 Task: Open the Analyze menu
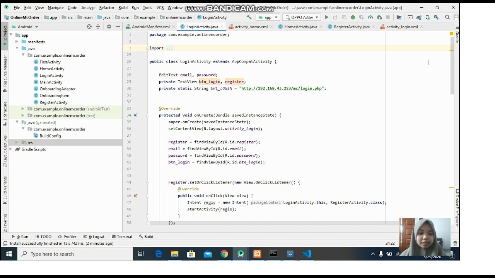pos(88,7)
